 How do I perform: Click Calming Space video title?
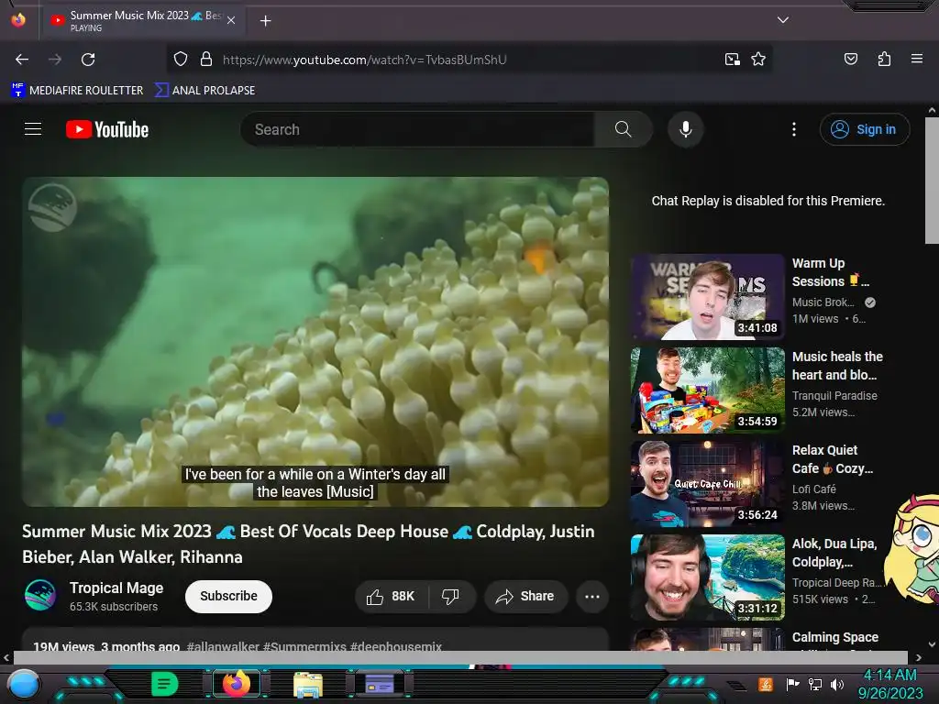pos(834,637)
